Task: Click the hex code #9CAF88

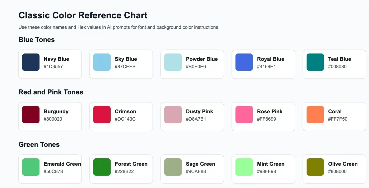Action: click(x=196, y=171)
